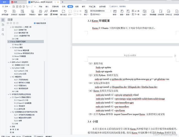Jump to 3.3 Keras 环境配置 in outline
Image resolution: width=179 pixels, height=137 pixels.
19,56
